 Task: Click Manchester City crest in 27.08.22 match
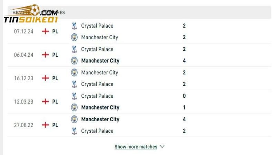74,120
